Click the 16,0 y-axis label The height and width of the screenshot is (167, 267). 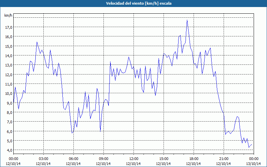tap(9, 37)
